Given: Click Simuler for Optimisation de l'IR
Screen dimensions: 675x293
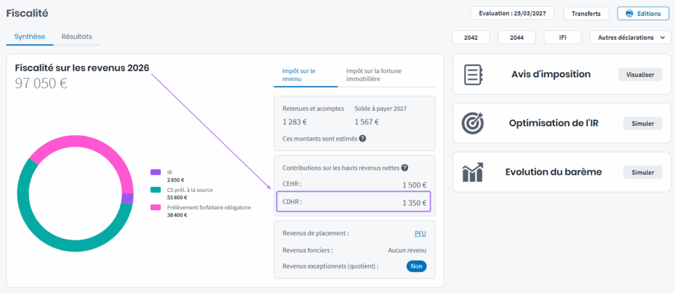Looking at the screenshot, I should 642,123.
